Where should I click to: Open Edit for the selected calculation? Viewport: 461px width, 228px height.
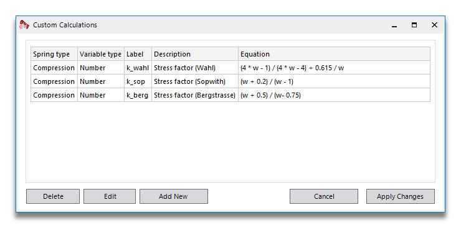tap(110, 196)
